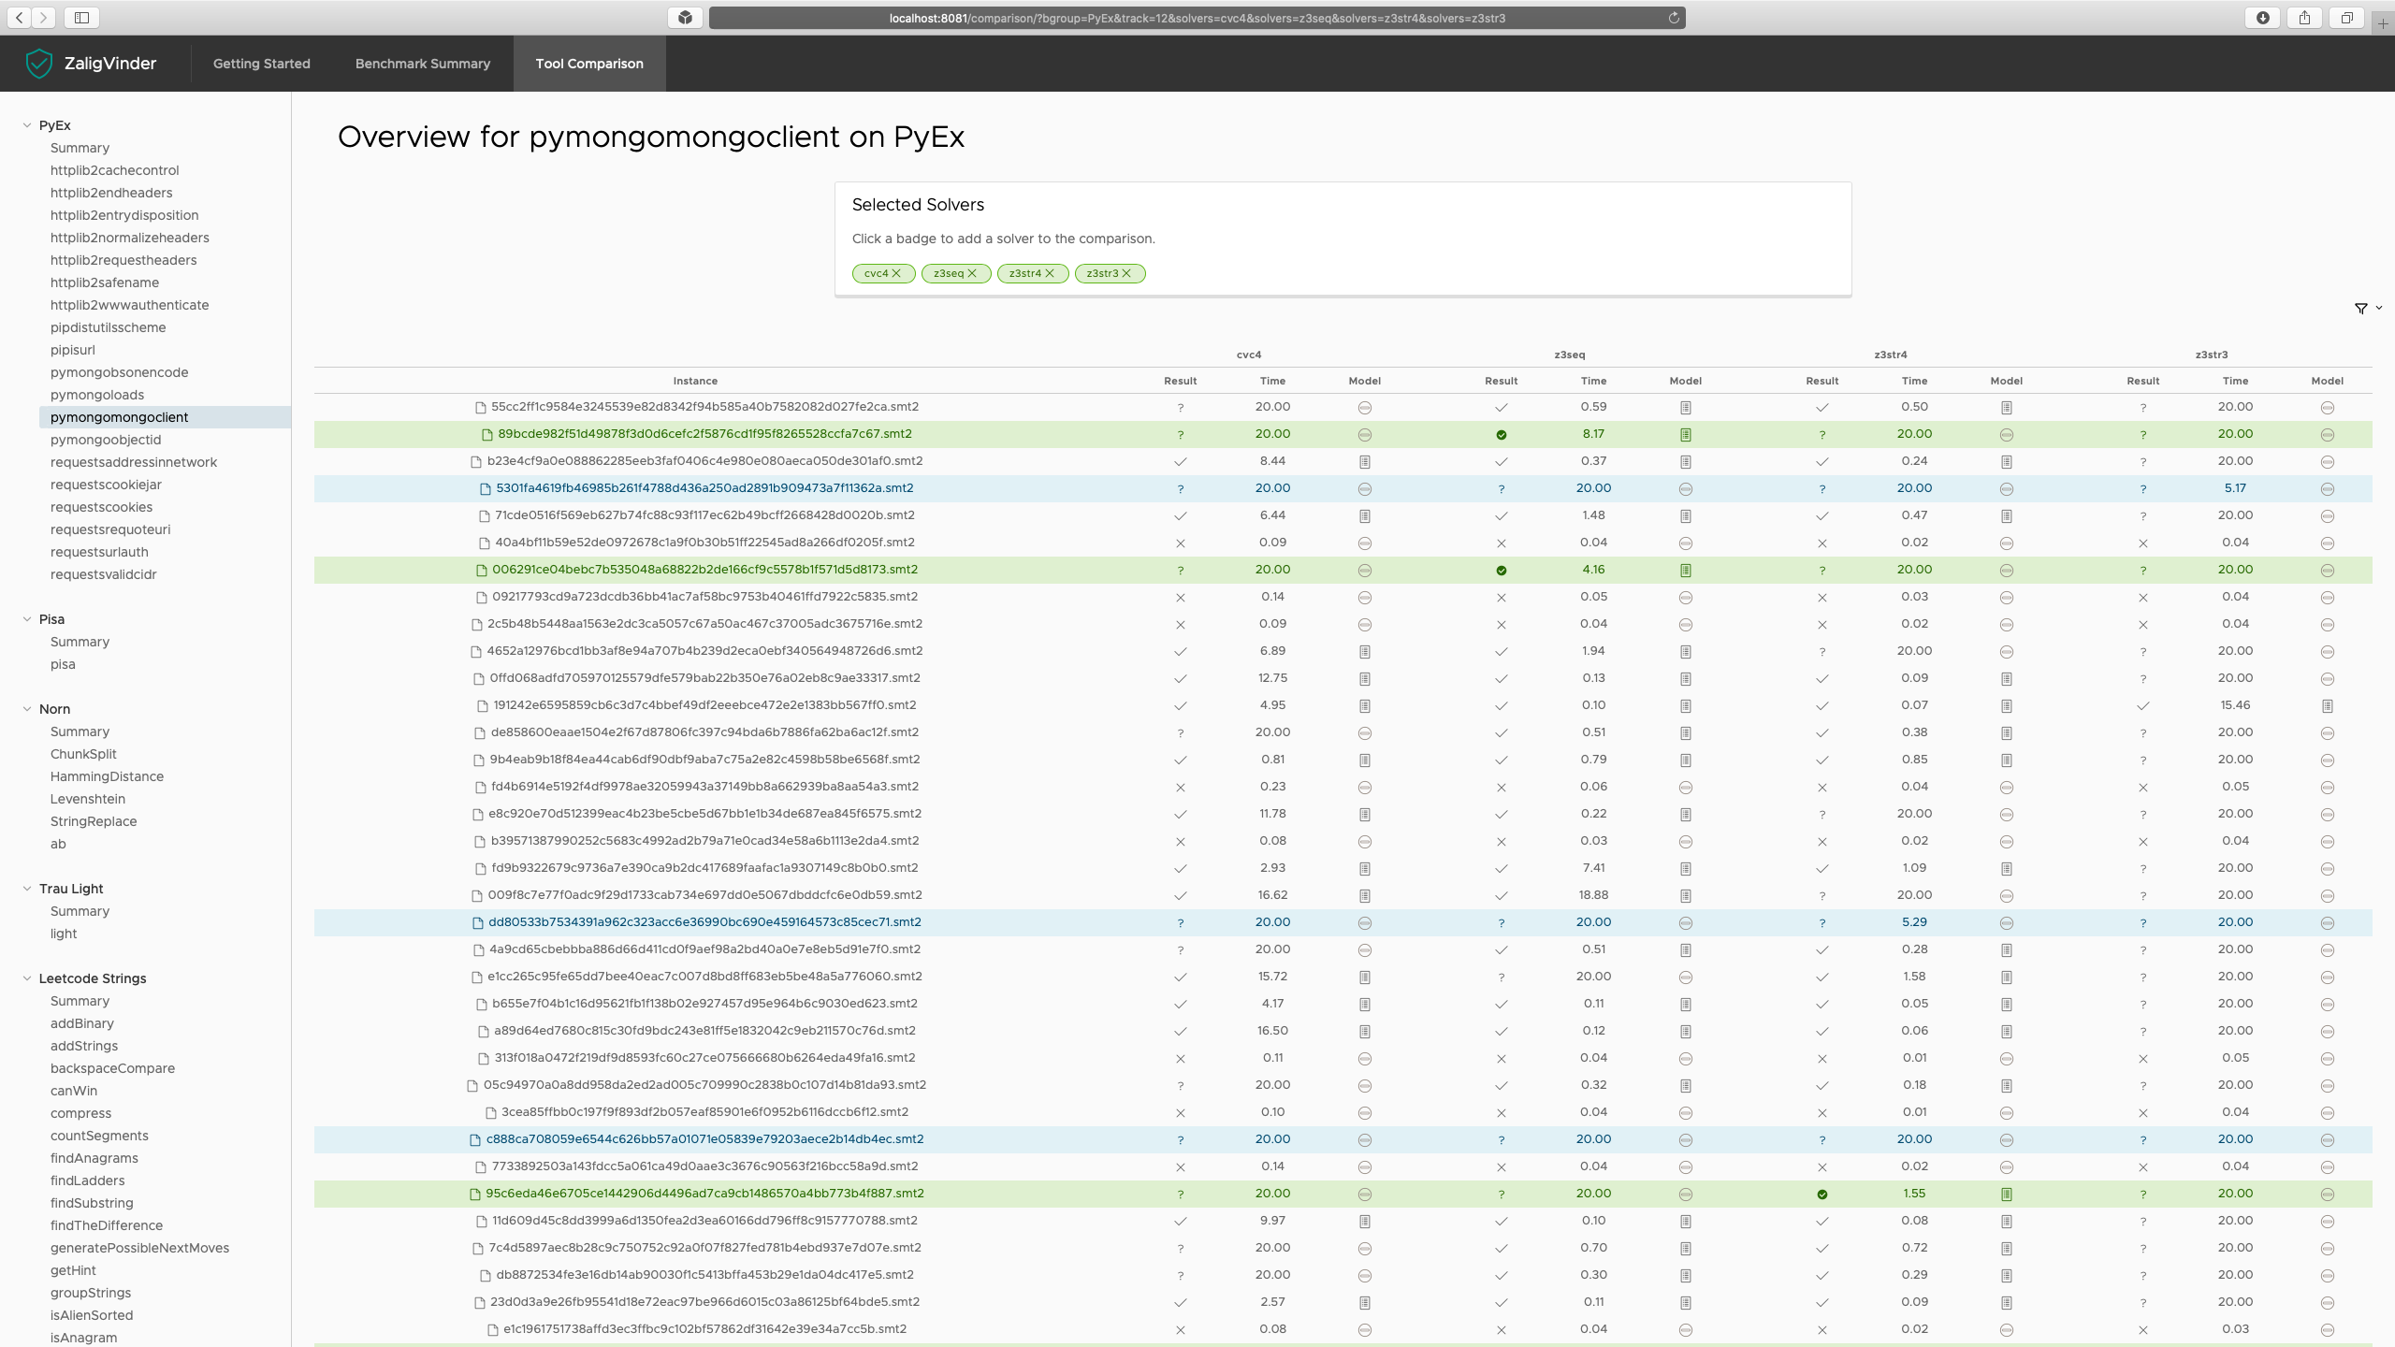Open instance 5301fa4619fb46985b261f link
The height and width of the screenshot is (1347, 2395).
coord(704,488)
